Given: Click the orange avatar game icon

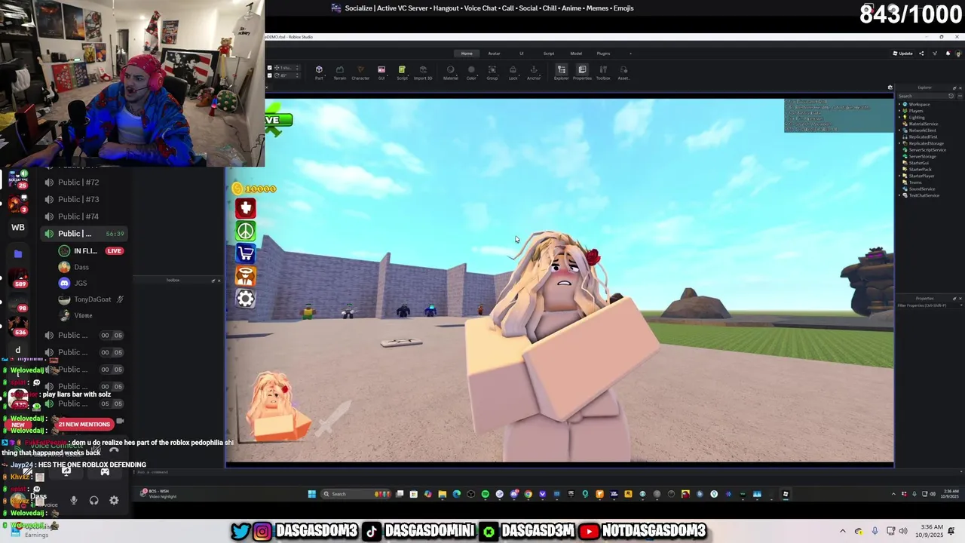Looking at the screenshot, I should point(246,276).
